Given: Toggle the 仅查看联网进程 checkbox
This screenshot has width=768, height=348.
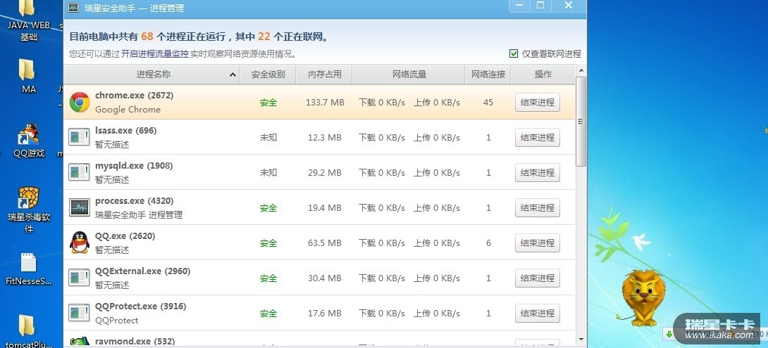Looking at the screenshot, I should (x=514, y=54).
